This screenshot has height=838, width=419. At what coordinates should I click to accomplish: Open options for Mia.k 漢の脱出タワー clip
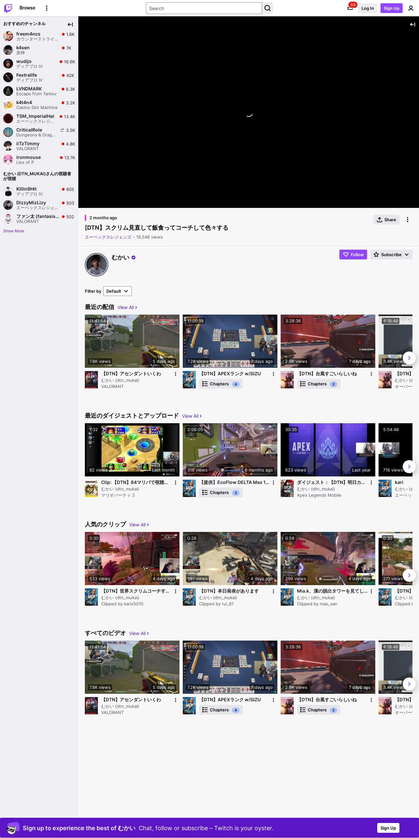(x=371, y=591)
